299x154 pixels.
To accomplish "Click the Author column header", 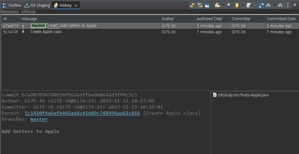I will [x=177, y=19].
